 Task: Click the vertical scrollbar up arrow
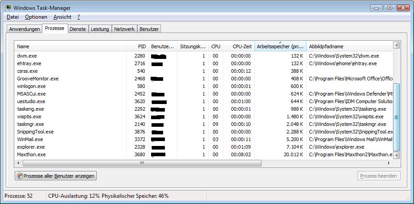396,45
